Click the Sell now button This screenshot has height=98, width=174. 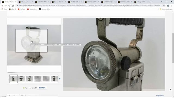pos(42,88)
